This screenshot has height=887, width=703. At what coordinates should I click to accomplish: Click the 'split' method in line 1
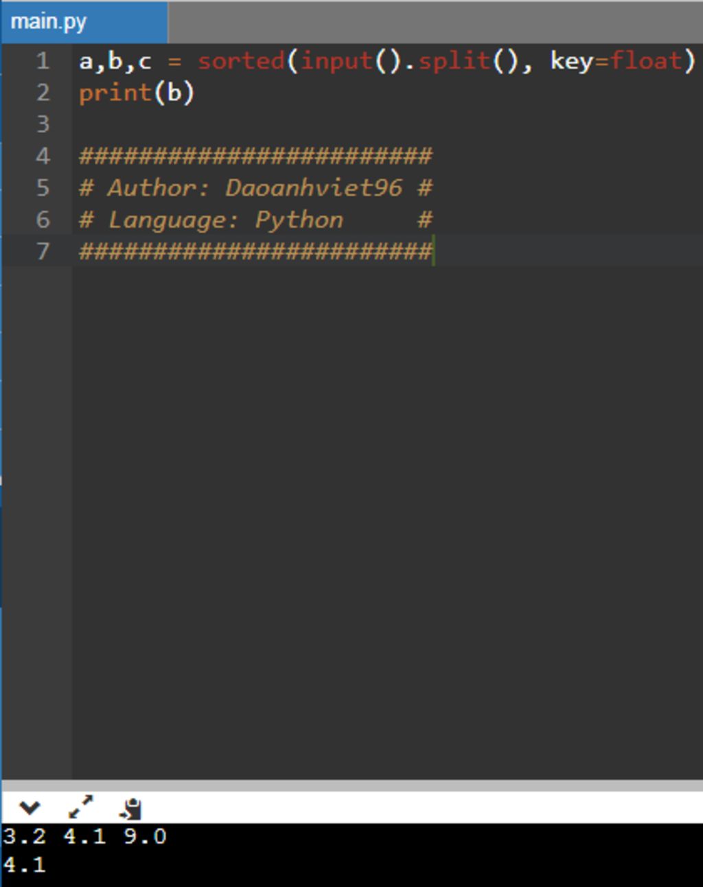click(x=455, y=61)
